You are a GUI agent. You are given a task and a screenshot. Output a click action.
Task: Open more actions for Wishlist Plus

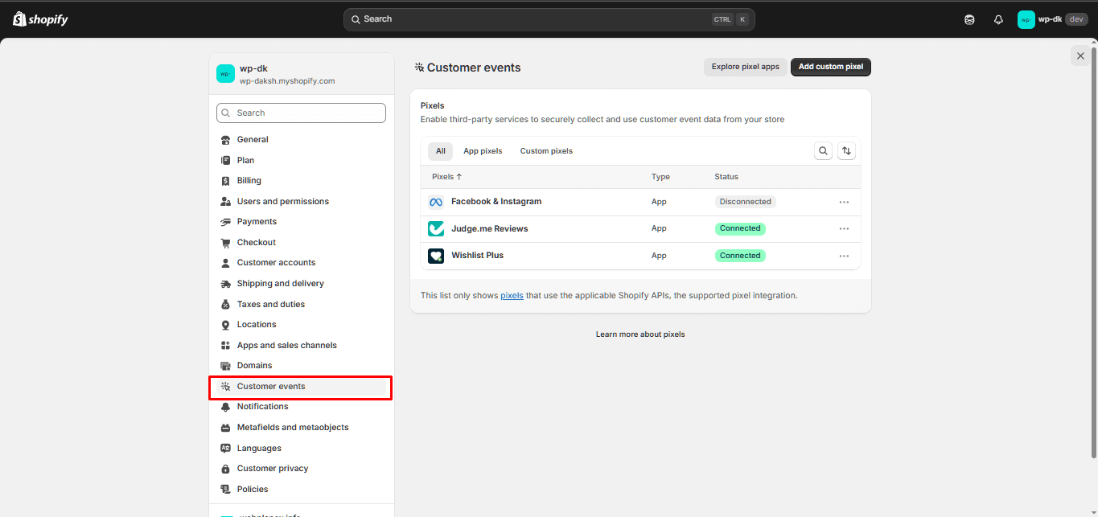[844, 256]
